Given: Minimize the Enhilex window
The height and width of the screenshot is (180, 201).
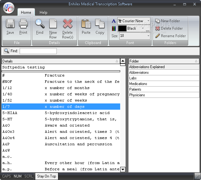Looking at the screenshot, I should coord(174,4).
